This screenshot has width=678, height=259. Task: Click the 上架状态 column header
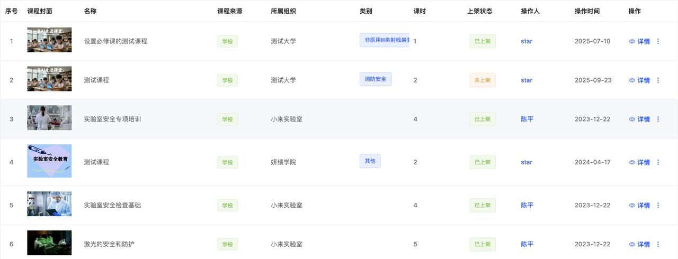(479, 11)
